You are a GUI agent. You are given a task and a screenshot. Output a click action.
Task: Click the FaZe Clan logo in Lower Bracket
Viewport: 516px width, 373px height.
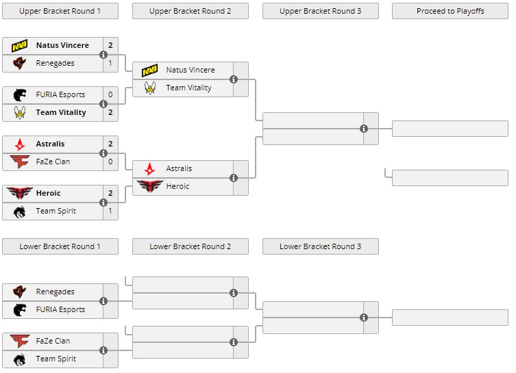[x=19, y=342]
